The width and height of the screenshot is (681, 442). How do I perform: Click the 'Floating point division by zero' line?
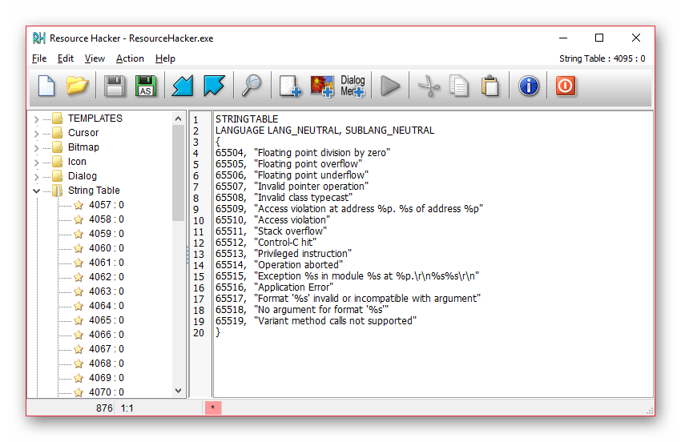pos(303,152)
